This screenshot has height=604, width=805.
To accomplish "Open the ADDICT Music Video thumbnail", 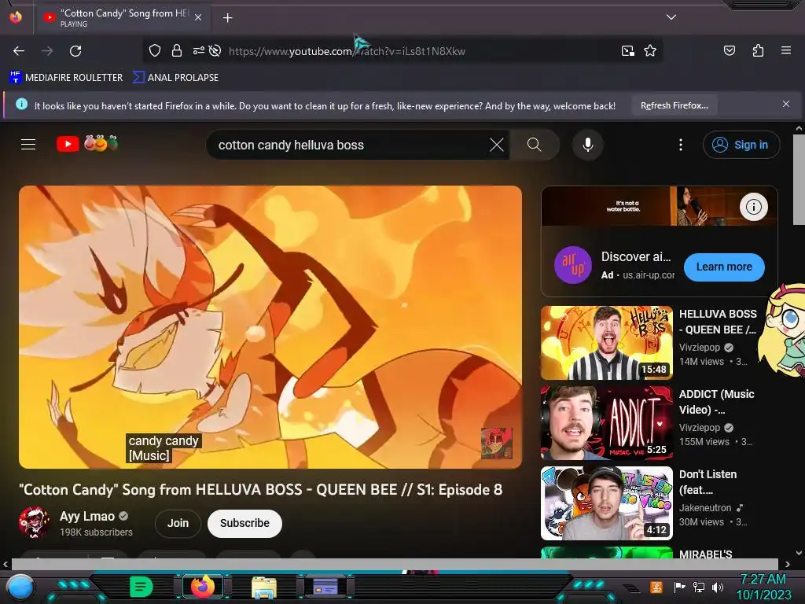I will click(x=606, y=422).
